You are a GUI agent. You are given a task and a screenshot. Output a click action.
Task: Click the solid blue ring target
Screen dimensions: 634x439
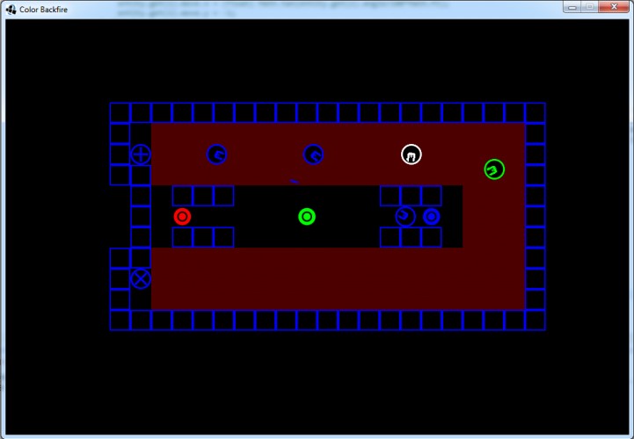tap(432, 217)
